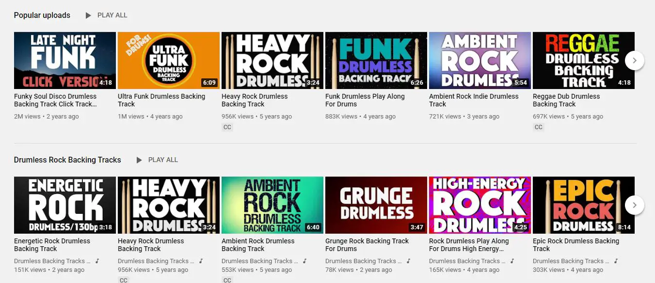Click Play All for Drumless Rock Backing Tracks
The width and height of the screenshot is (655, 283).
pos(157,160)
